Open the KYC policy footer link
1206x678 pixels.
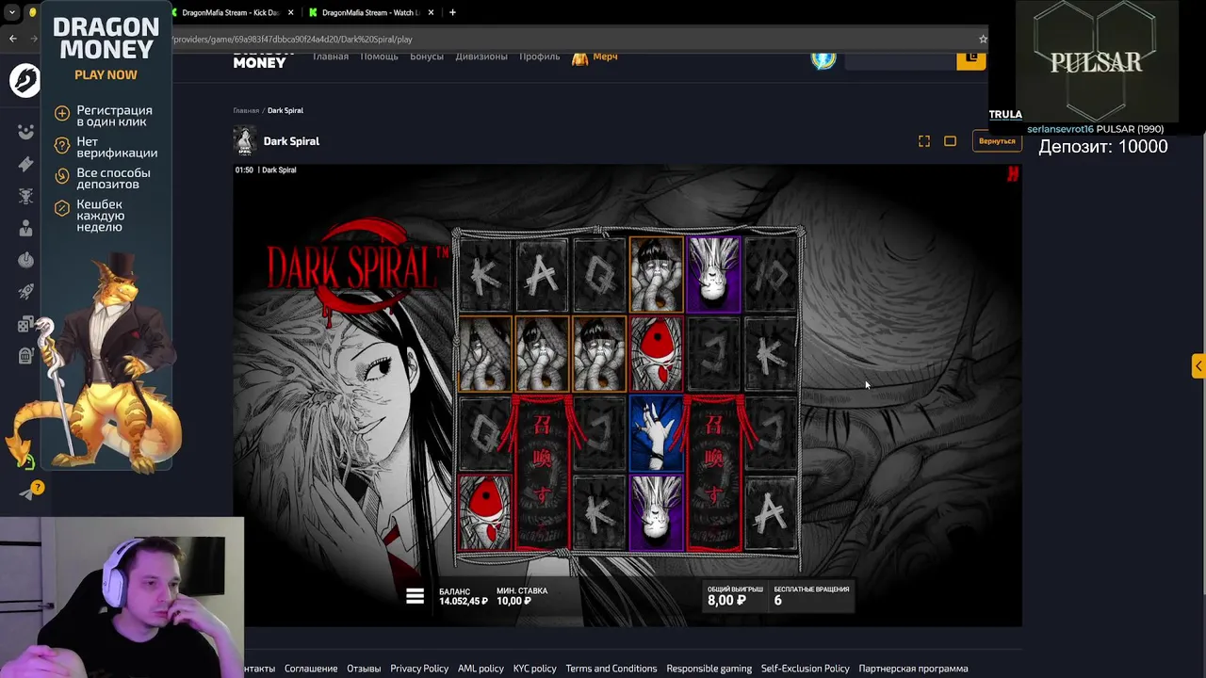point(534,669)
